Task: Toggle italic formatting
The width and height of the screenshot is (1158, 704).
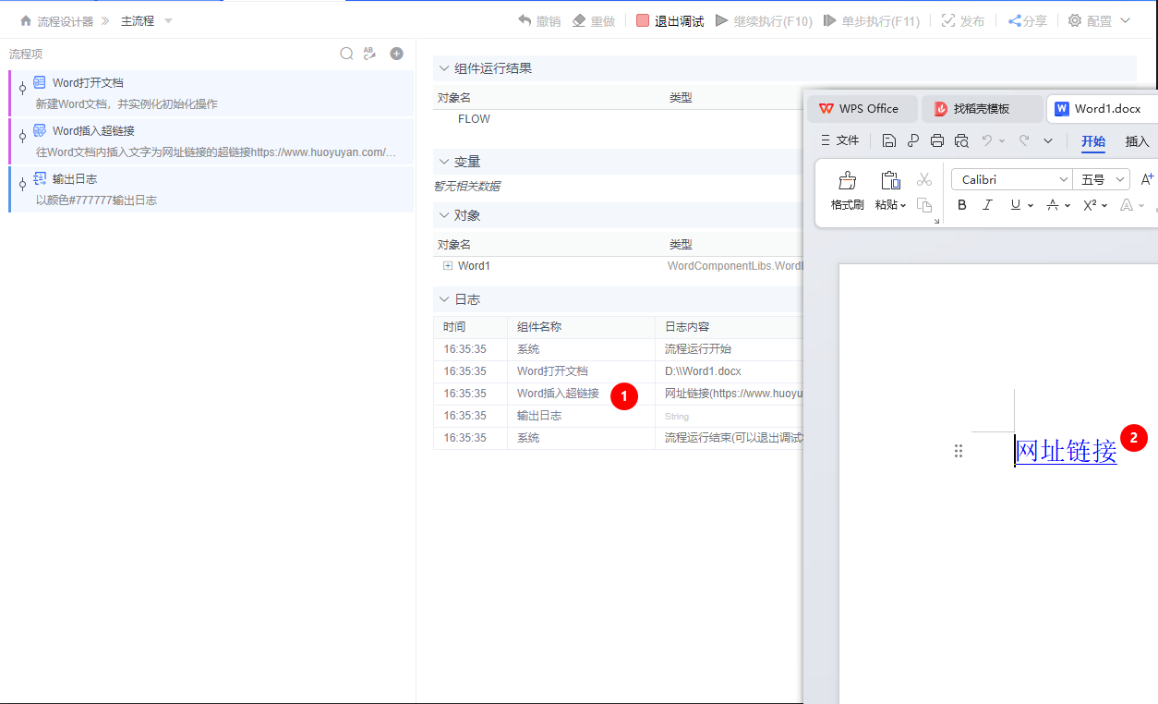Action: pos(987,204)
